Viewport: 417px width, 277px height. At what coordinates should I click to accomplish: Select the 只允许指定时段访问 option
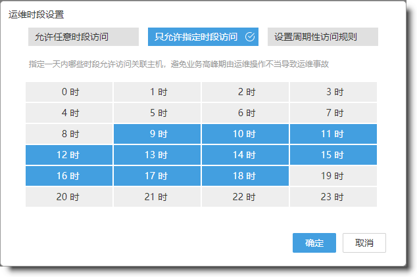click(196, 37)
